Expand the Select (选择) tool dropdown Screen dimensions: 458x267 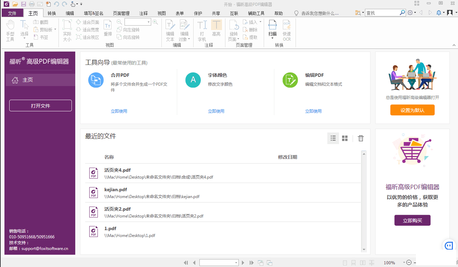click(25, 39)
